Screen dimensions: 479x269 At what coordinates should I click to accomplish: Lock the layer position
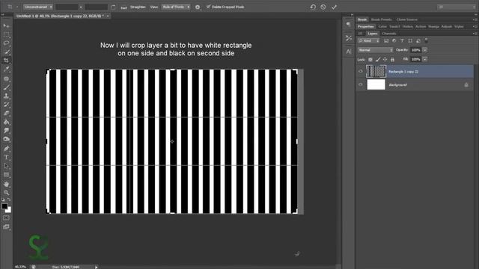(385, 60)
